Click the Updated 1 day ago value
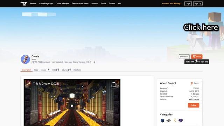The width and height of the screenshot is (224, 126). (195, 94)
